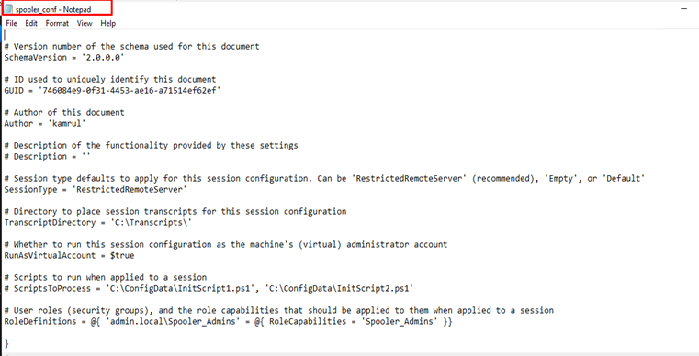Click the InitScript2.ps1 path text
This screenshot has width=699, height=356.
[x=339, y=288]
